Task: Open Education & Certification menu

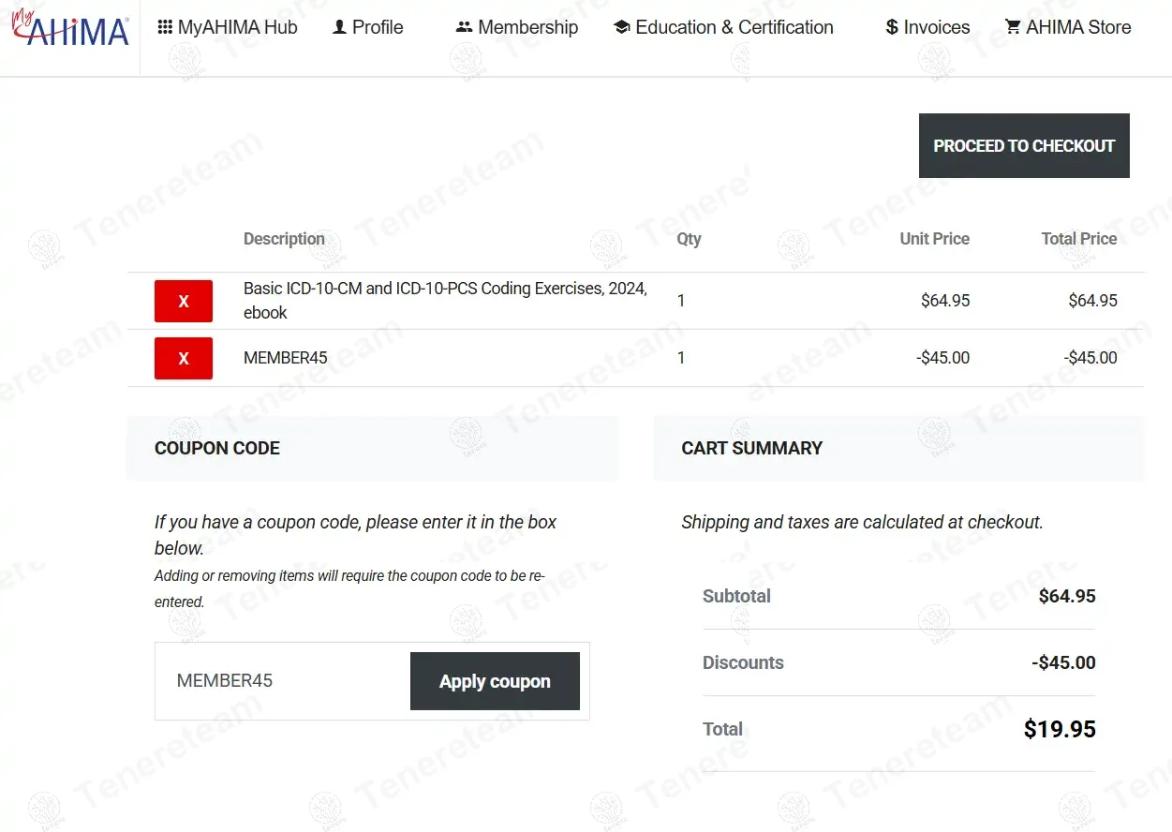Action: pyautogui.click(x=734, y=28)
